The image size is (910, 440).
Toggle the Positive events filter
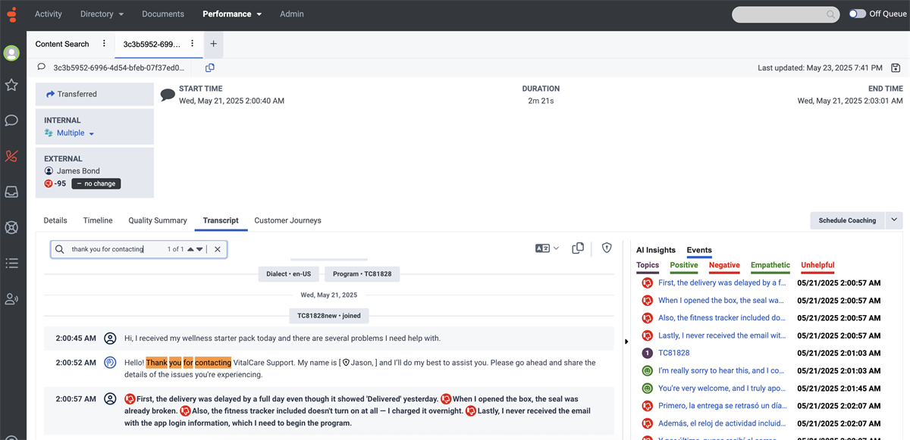(684, 265)
